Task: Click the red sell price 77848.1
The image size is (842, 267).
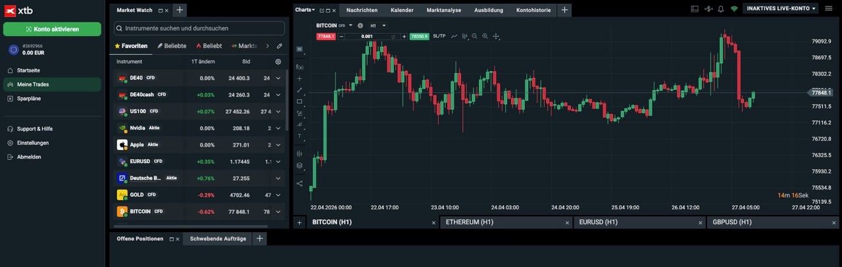Action: click(x=326, y=36)
